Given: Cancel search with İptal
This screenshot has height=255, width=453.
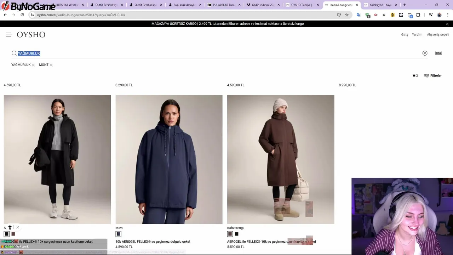Looking at the screenshot, I should [x=438, y=53].
